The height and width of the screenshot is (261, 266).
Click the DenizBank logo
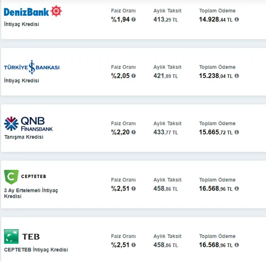point(32,11)
